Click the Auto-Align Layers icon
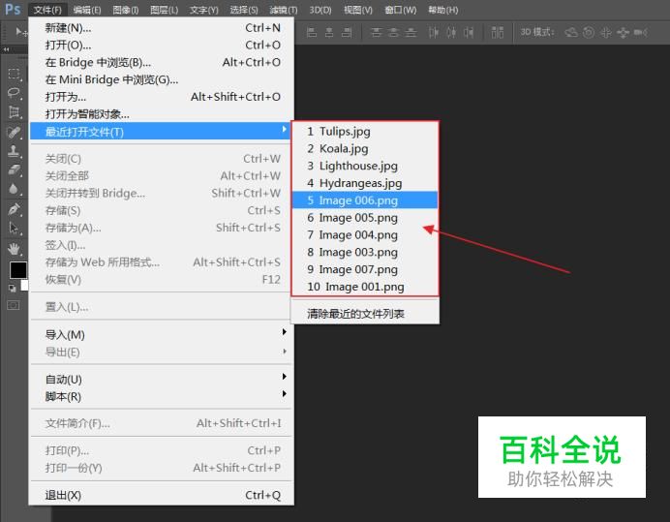The image size is (670, 522). 497,32
